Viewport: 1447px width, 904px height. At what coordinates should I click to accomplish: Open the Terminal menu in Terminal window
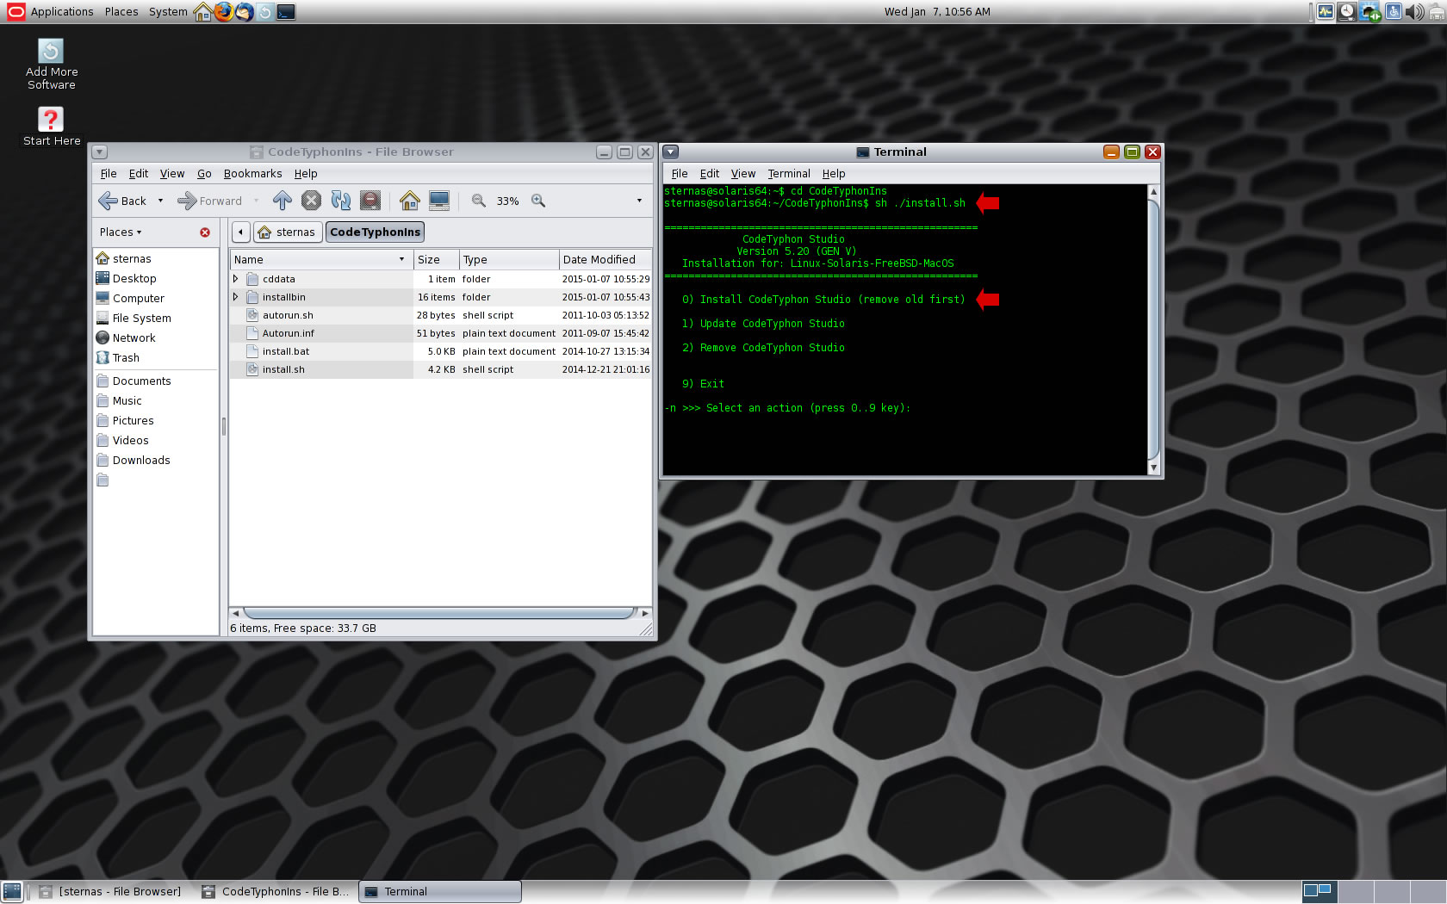tap(789, 174)
